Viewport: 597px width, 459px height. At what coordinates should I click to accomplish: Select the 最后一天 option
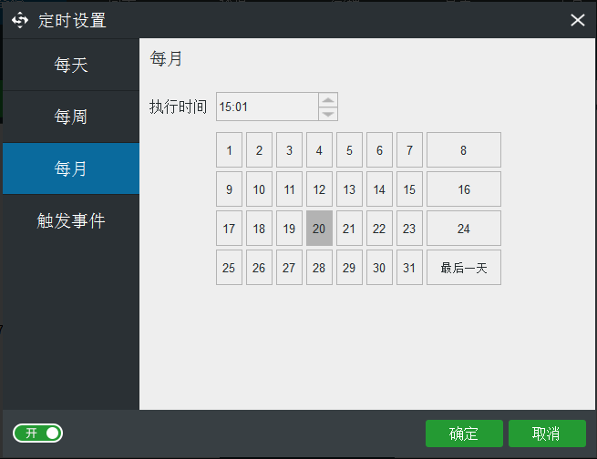click(464, 268)
